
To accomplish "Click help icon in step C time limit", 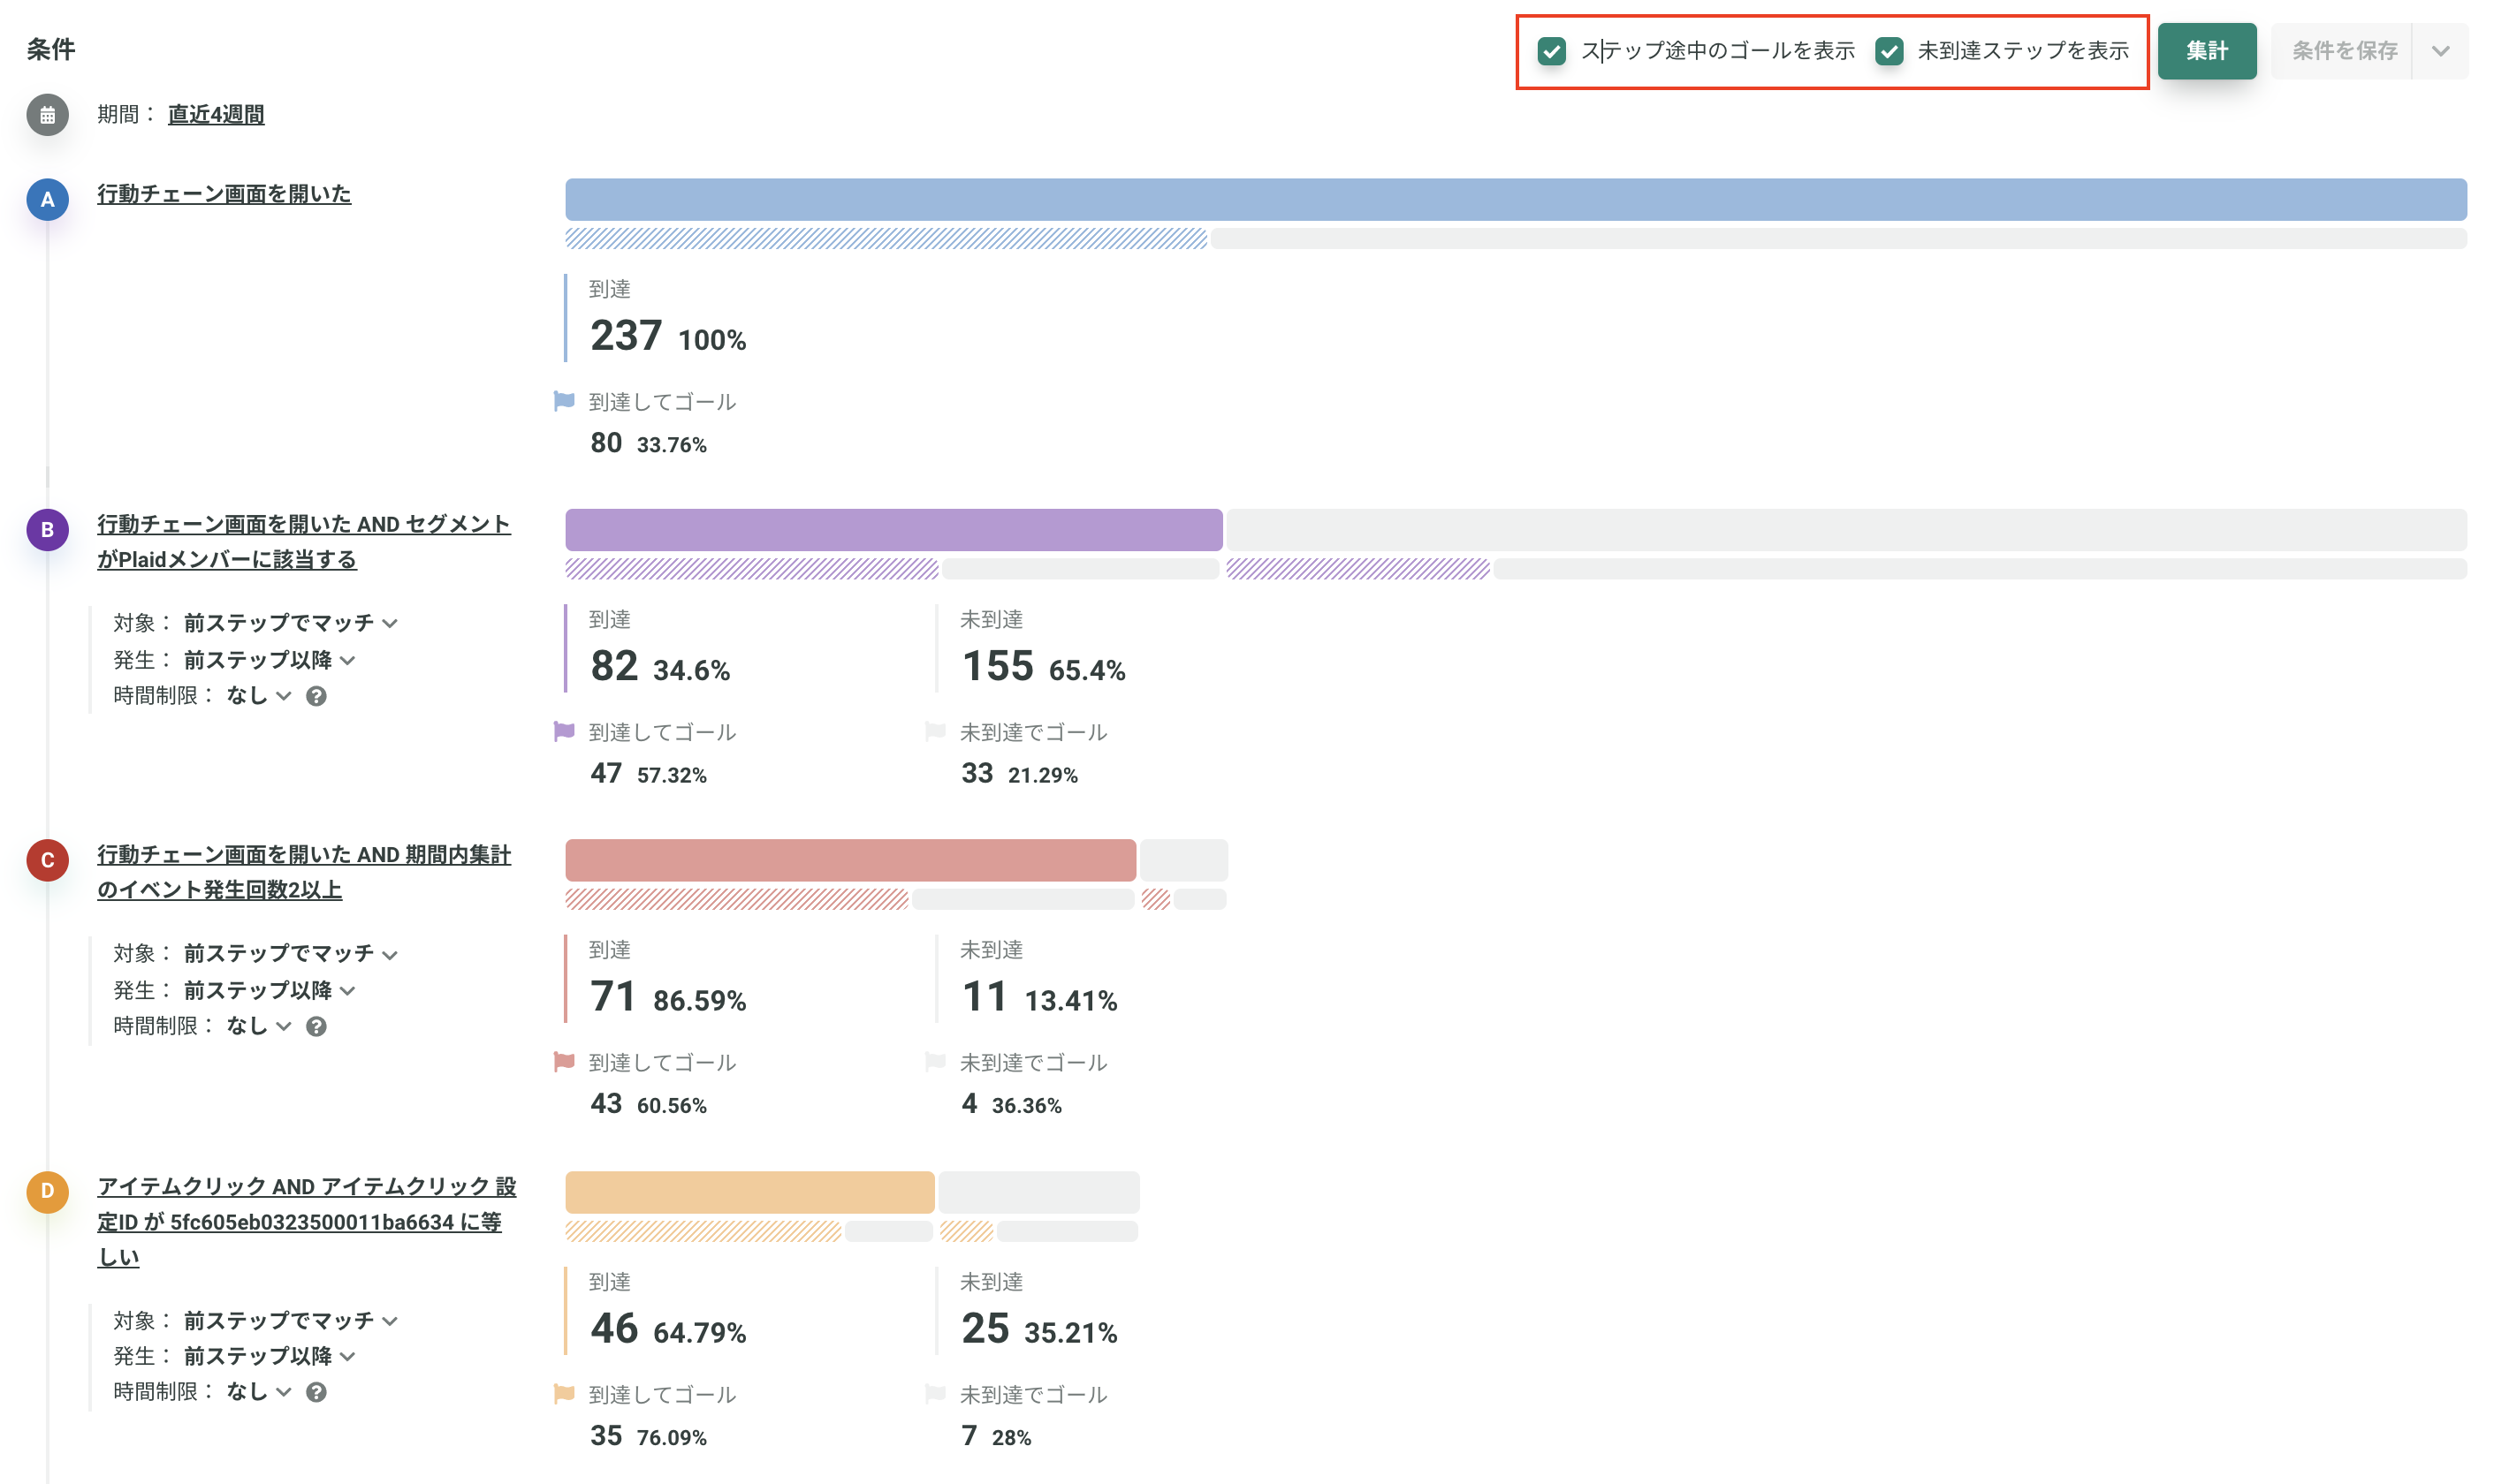I will point(316,1026).
